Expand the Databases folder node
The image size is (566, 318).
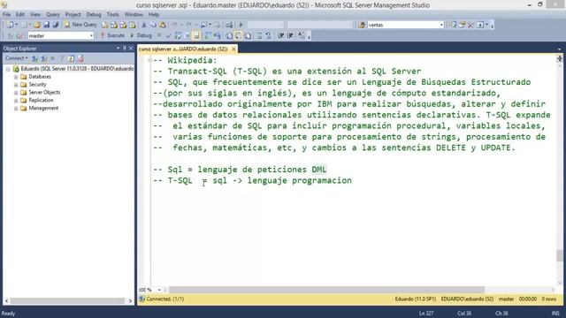click(16, 77)
